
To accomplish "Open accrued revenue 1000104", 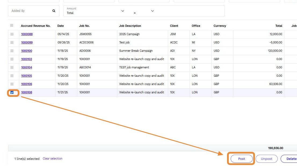I will click(27, 68).
